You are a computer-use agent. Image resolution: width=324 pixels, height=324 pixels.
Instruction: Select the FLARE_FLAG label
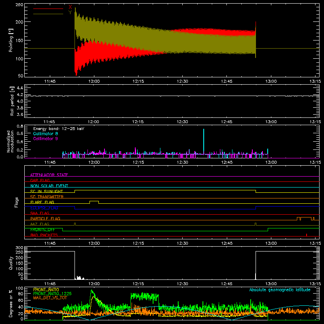[42, 202]
